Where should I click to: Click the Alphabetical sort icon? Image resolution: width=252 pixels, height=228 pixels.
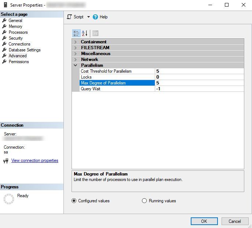pos(85,33)
